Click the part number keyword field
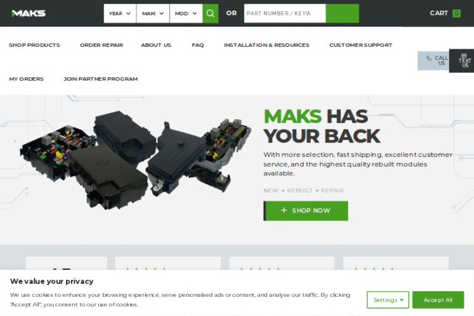This screenshot has height=316, width=474. tap(285, 14)
